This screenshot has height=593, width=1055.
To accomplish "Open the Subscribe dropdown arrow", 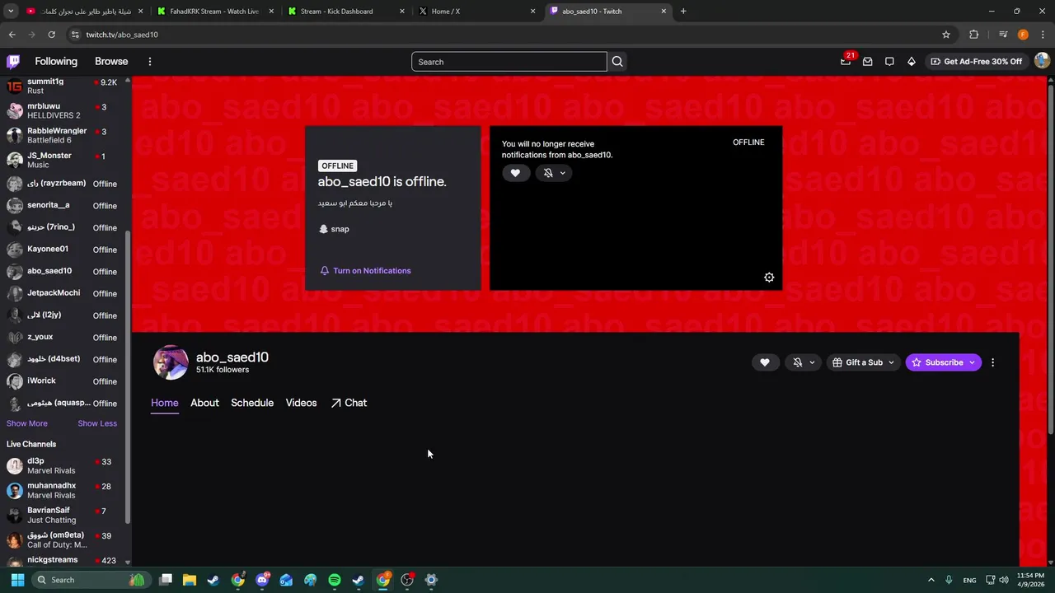I will coord(972,362).
